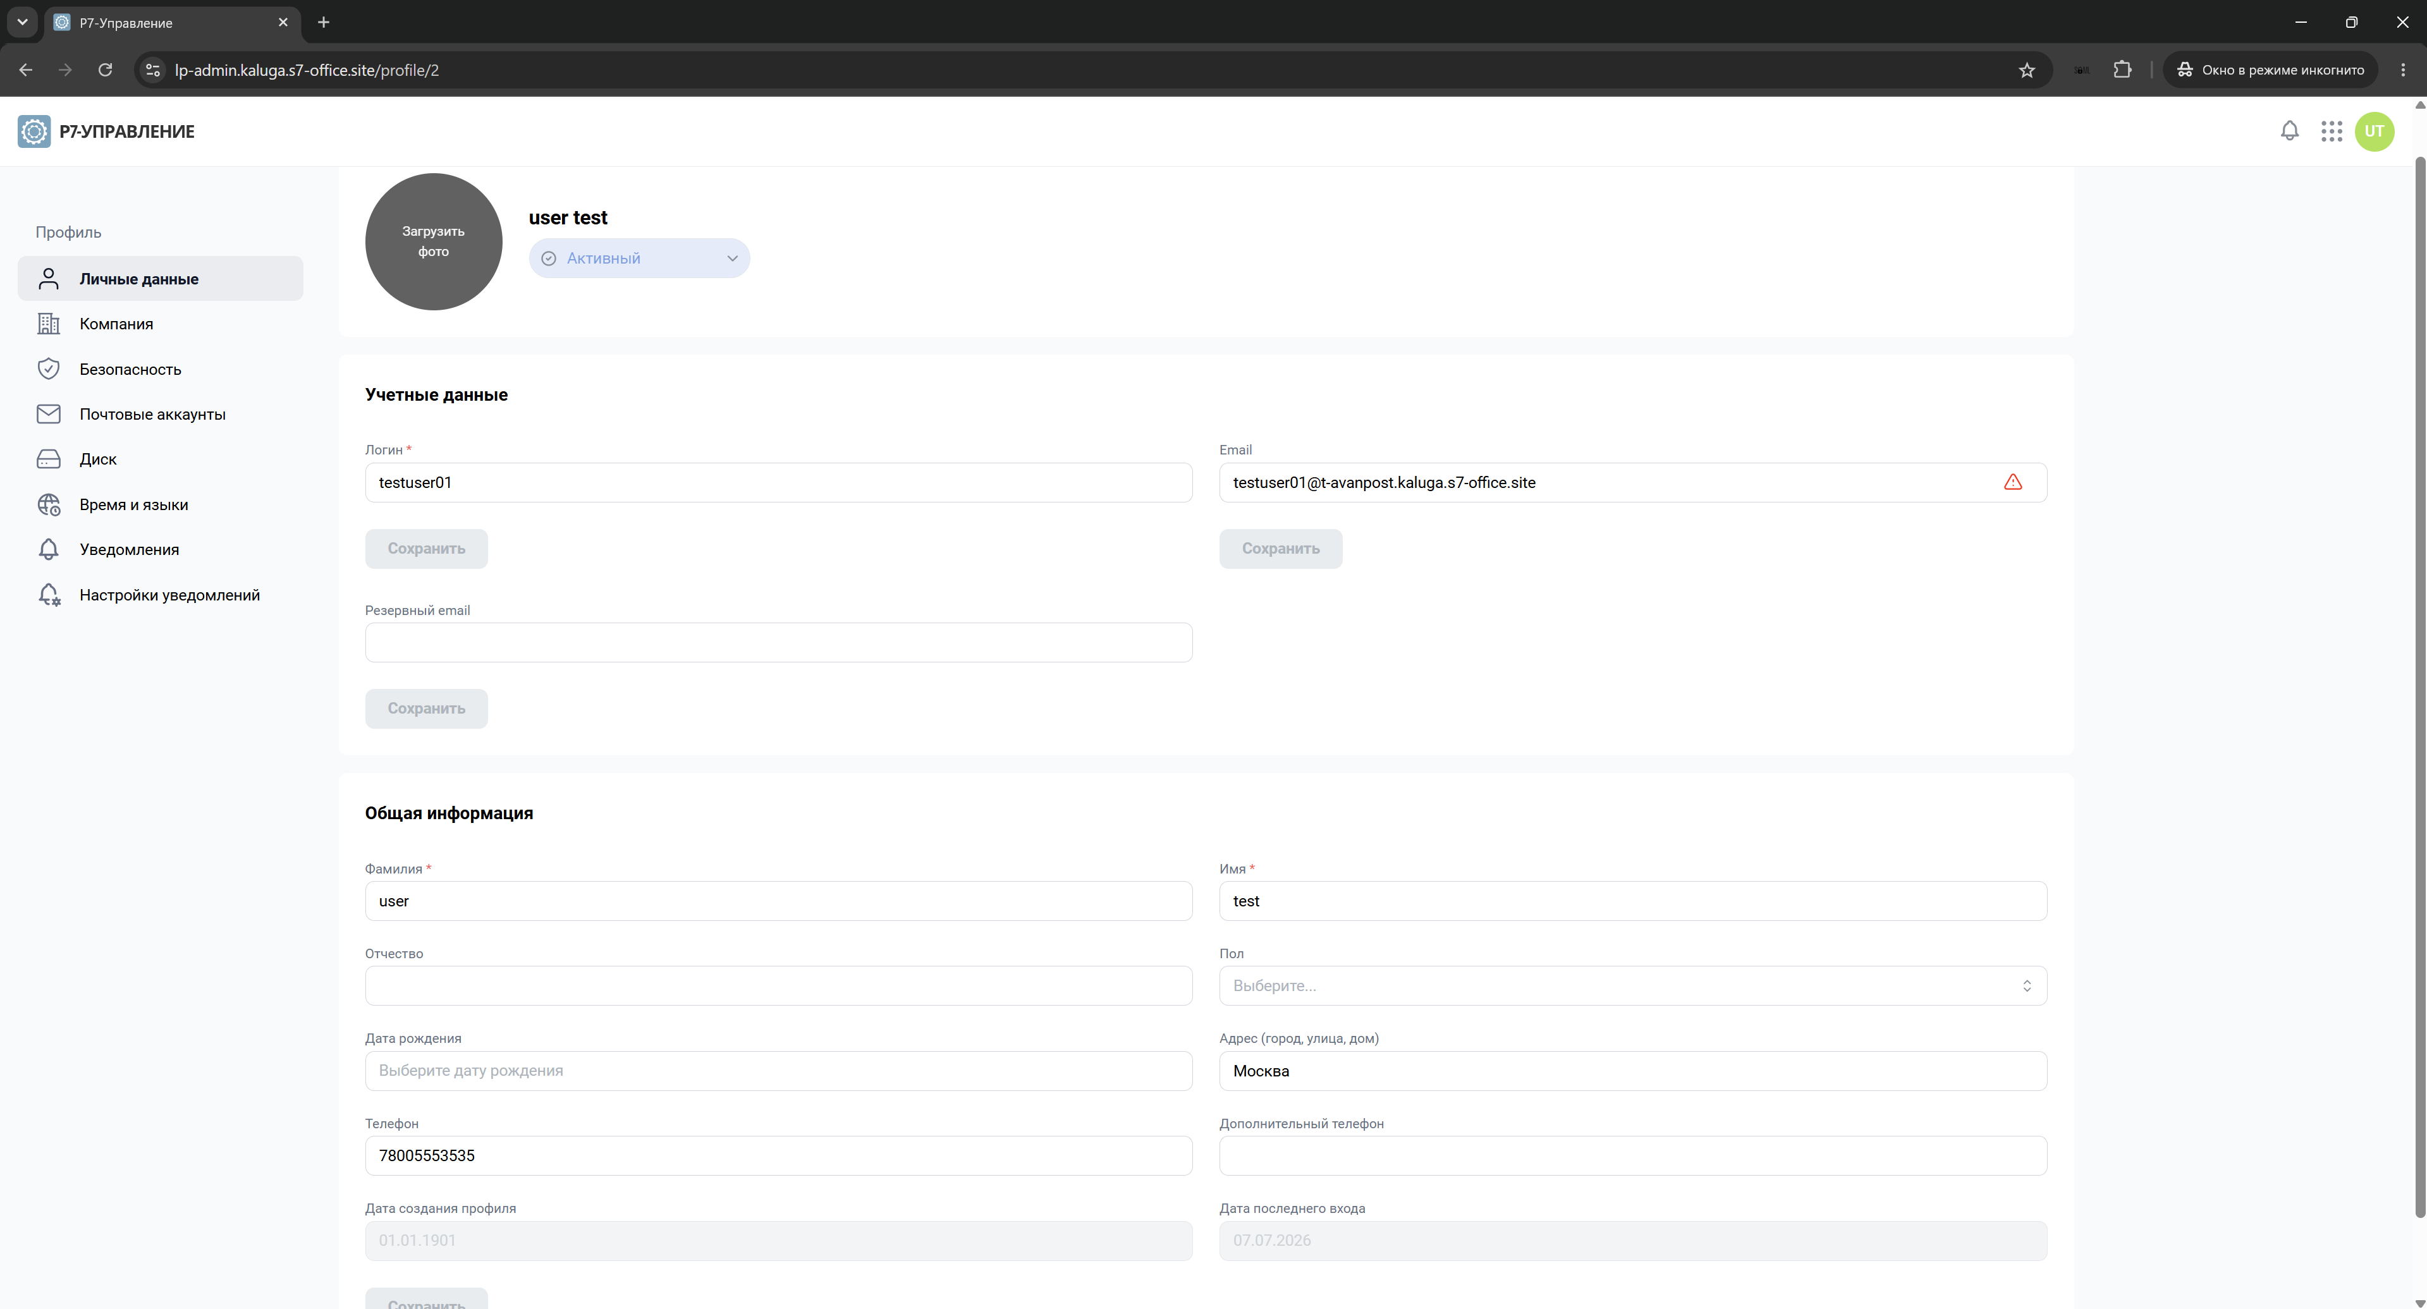Open the Дата рождения date picker
2427x1309 pixels.
coord(778,1071)
